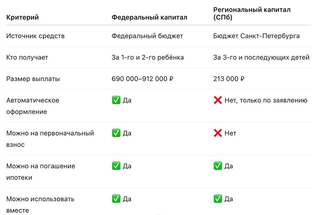
Task: Click green checkmark in Автоматическое оформление row
Action: (x=116, y=100)
